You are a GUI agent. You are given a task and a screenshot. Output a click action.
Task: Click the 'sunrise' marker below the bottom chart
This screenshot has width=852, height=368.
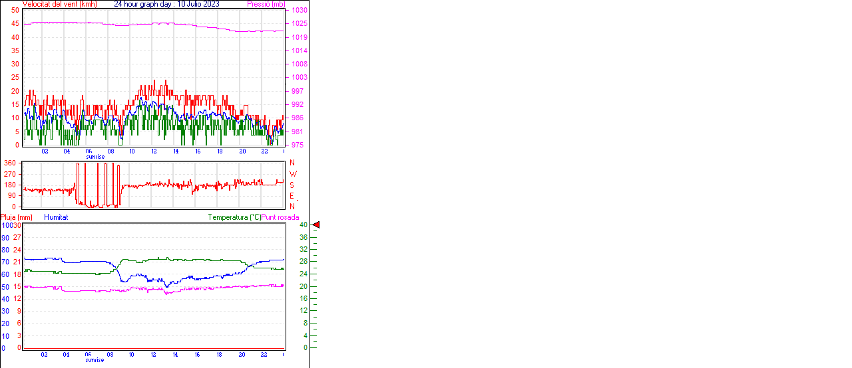(x=95, y=360)
